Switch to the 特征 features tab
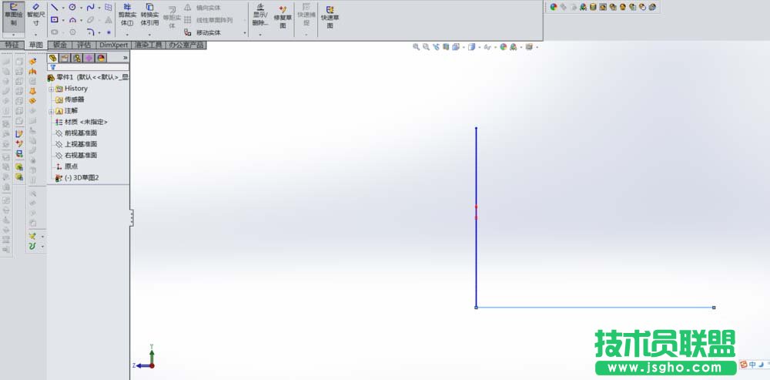Image resolution: width=770 pixels, height=380 pixels. point(12,45)
